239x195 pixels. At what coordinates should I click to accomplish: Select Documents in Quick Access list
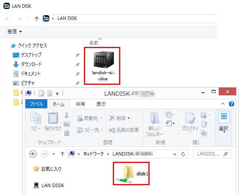coord(27,74)
